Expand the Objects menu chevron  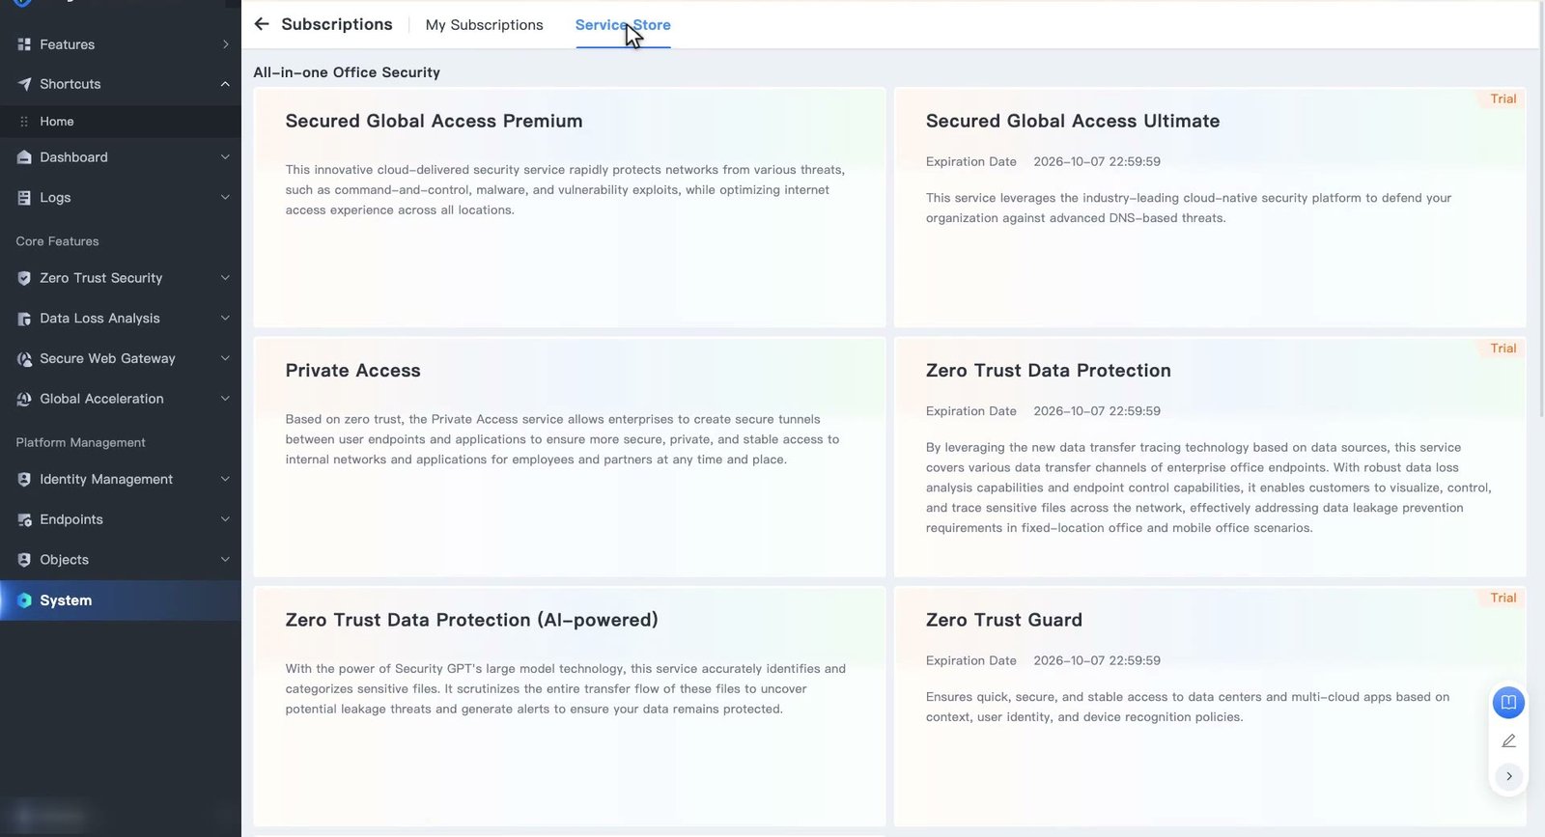point(225,560)
